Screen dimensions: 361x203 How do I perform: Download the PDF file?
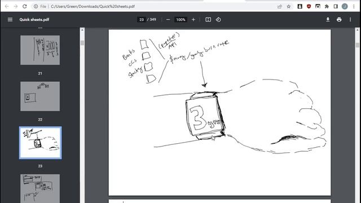point(328,20)
